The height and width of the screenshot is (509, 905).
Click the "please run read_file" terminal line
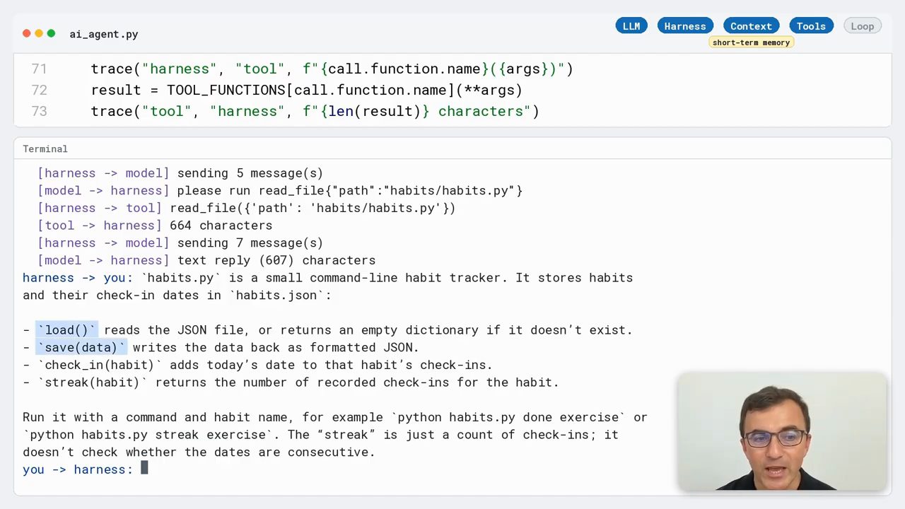(280, 191)
